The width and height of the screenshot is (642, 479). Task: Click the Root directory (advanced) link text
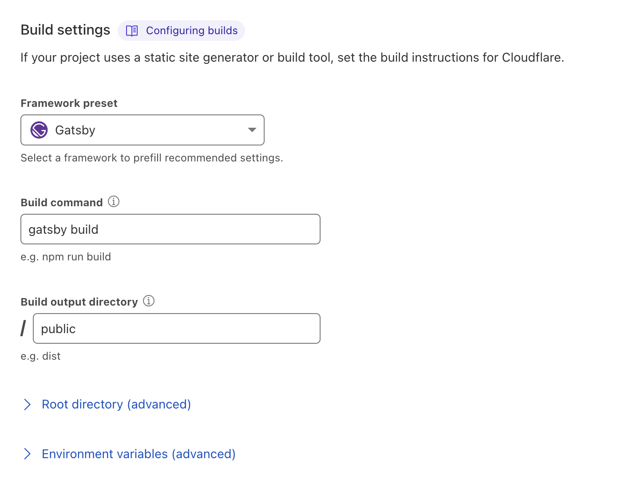[x=116, y=404]
